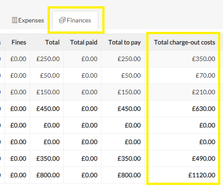Click the Fines column header

point(19,42)
